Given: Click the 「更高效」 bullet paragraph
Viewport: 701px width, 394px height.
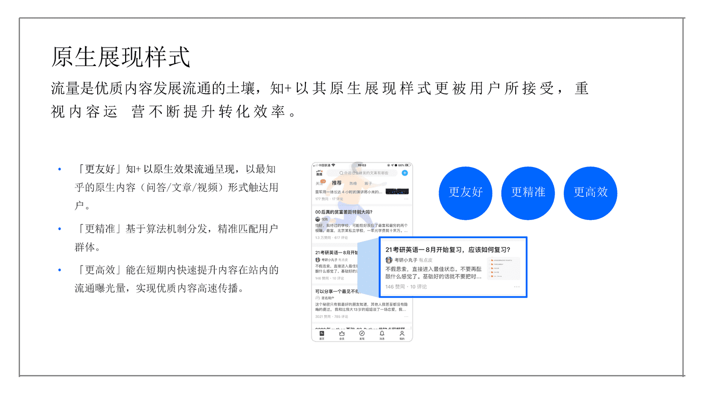Looking at the screenshot, I should click(x=176, y=279).
